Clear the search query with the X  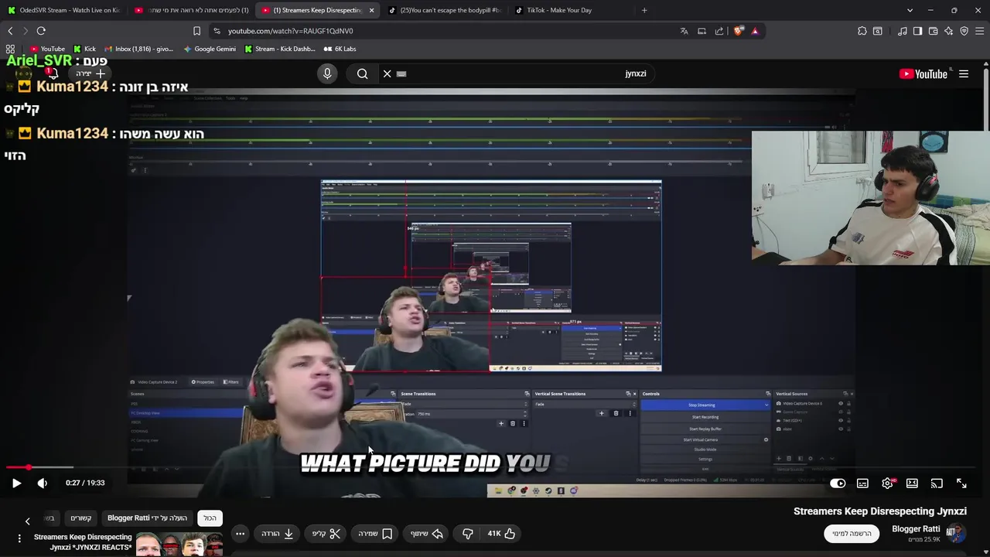(x=387, y=73)
